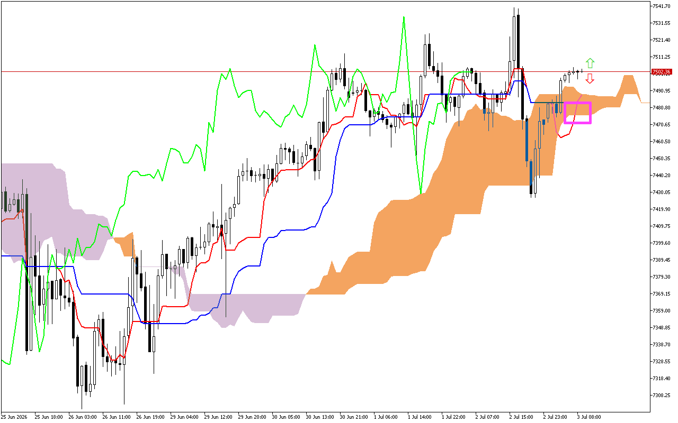
Task: Click the 7369.15 price axis label
Action: tap(662, 294)
